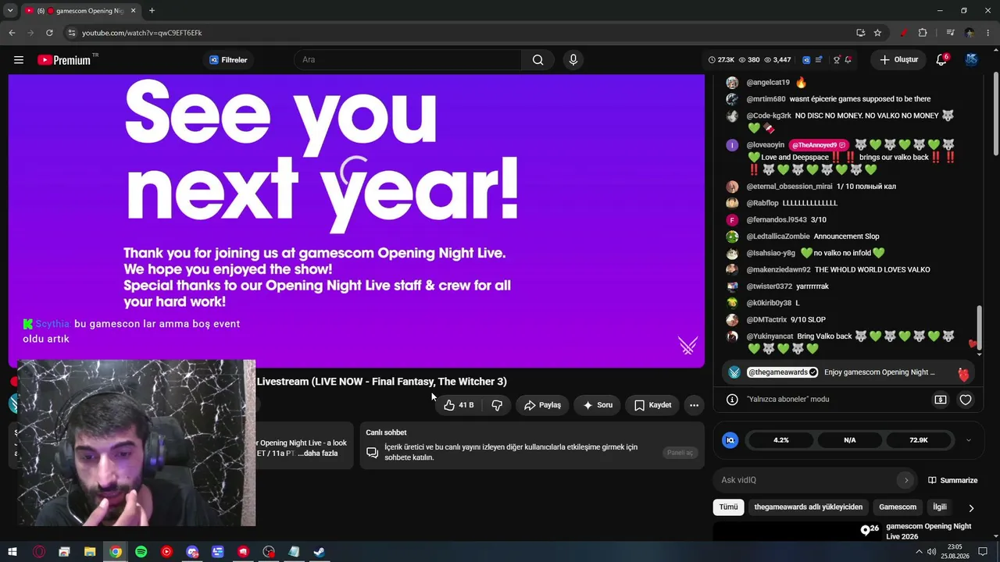Open Discord from the taskbar
The image size is (1000, 562).
pos(192,552)
